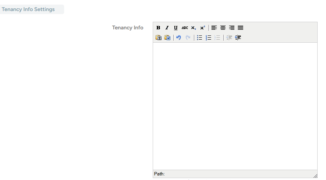This screenshot has width=326, height=180.
Task: Click Paste as Plain Text icon
Action: [158, 38]
